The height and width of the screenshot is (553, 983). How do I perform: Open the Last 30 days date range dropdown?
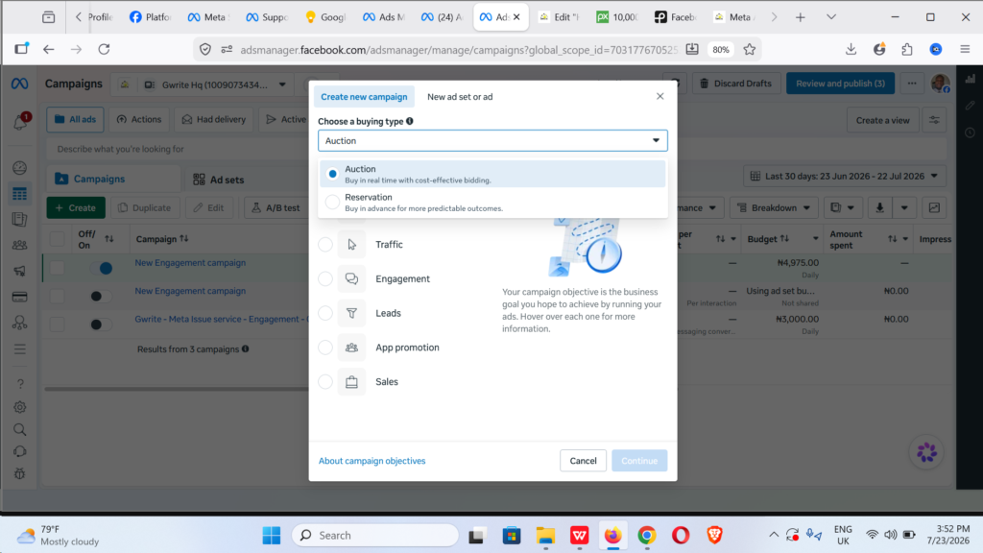tap(845, 177)
